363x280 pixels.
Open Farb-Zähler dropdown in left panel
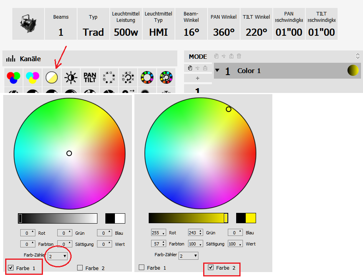[x=58, y=256]
